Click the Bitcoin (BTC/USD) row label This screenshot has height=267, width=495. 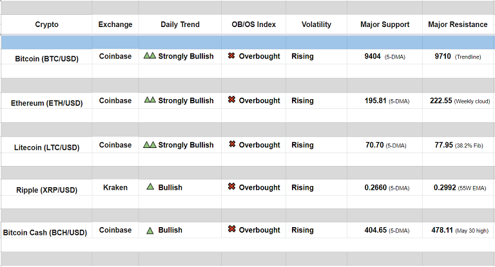(x=47, y=59)
